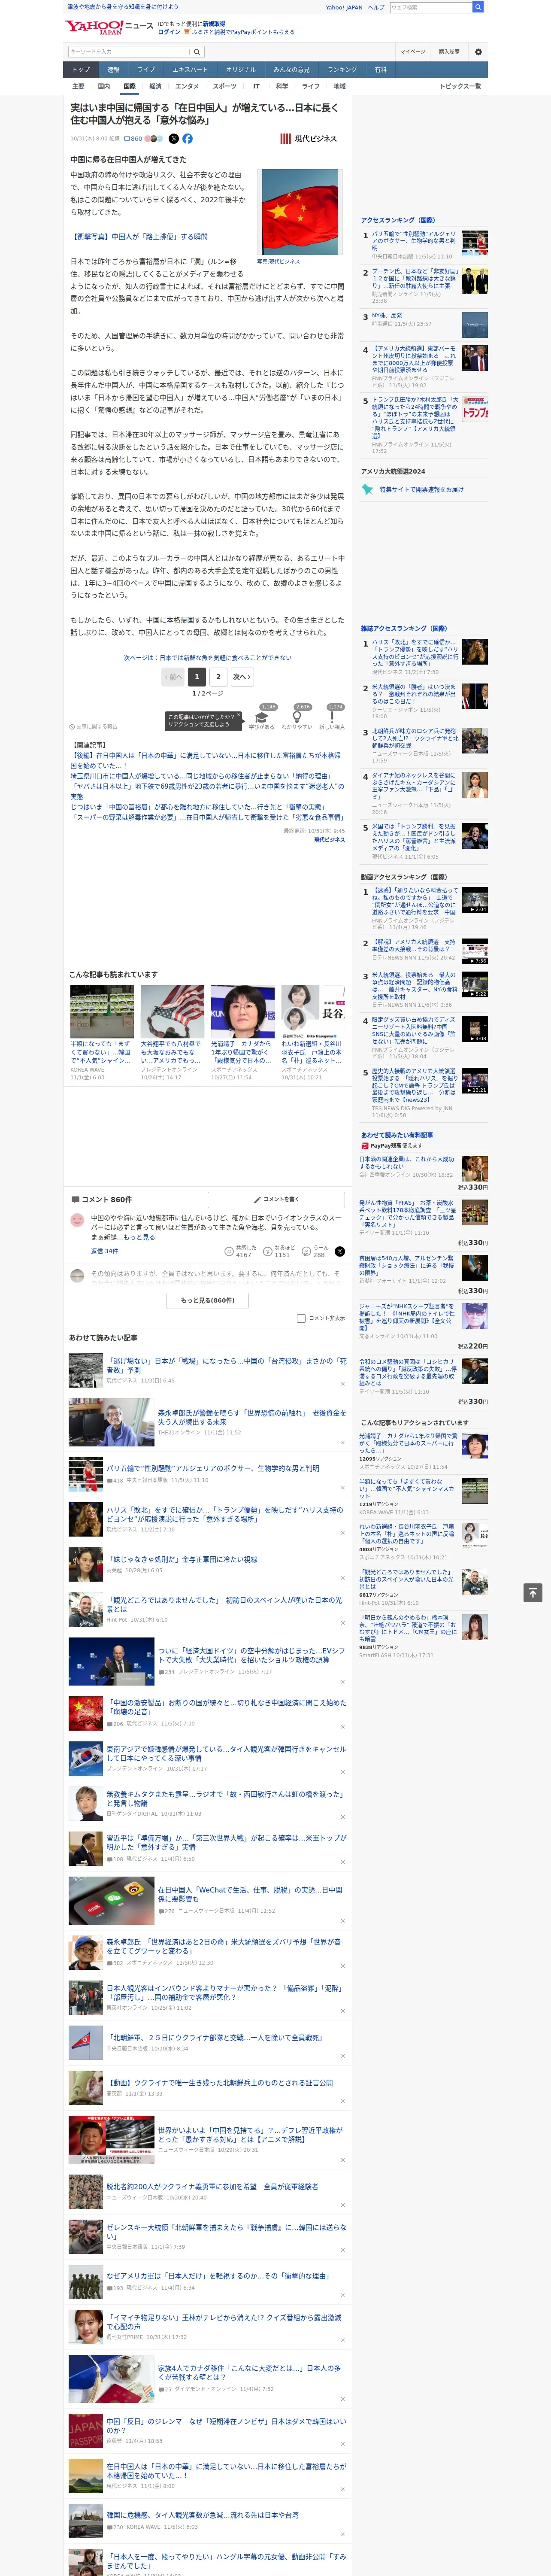
Task: Click the blue web search button
Action: click(x=478, y=7)
